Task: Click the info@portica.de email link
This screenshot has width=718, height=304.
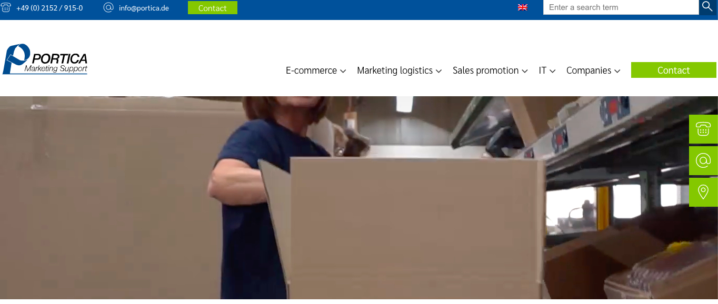Action: click(144, 8)
